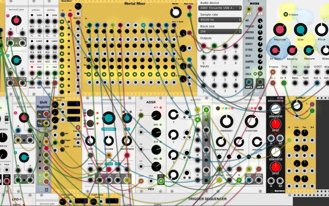329x206 pixels.
Task: Click quad VCA level knob 1
Action: pyautogui.click(x=173, y=114)
